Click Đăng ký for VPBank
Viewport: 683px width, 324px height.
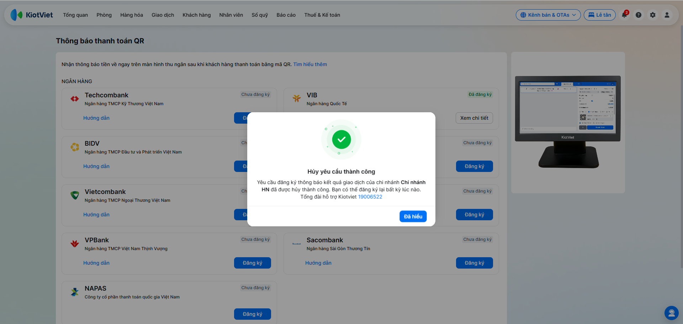point(253,263)
